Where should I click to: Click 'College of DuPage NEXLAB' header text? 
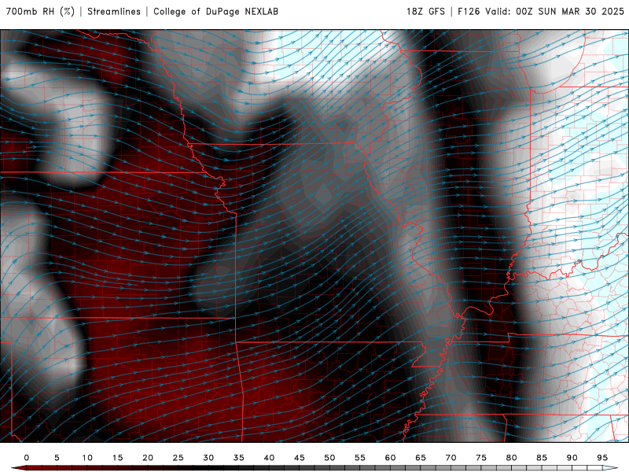pyautogui.click(x=215, y=12)
